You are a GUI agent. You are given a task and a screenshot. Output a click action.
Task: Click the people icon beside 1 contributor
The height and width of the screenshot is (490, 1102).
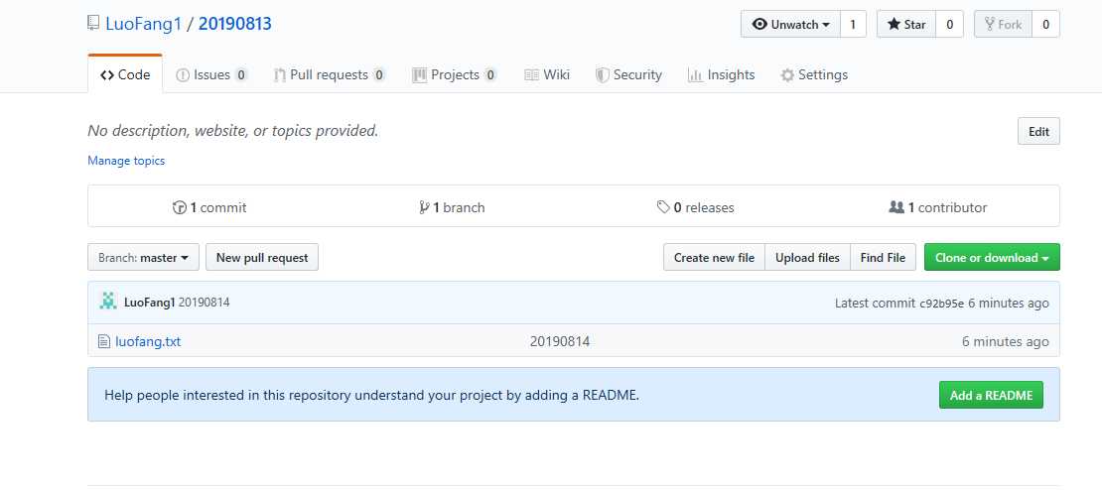coord(896,207)
